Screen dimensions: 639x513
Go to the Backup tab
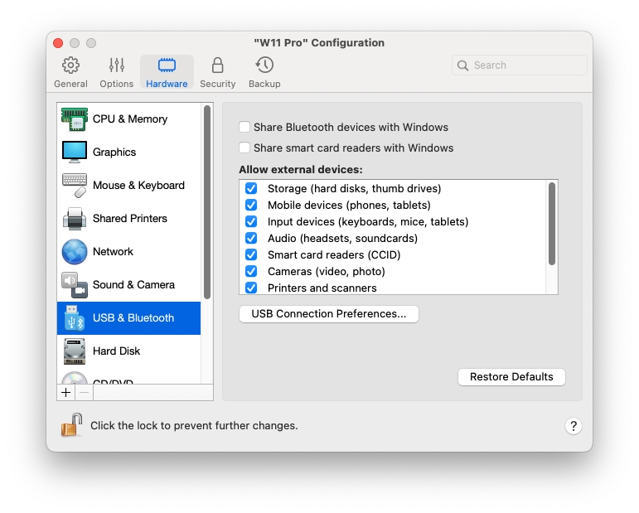264,72
